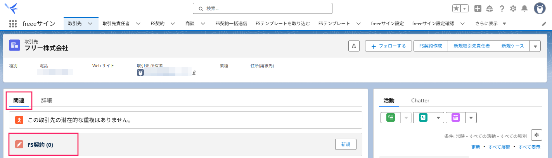Expand the FS契約 tab chevron

click(173, 24)
